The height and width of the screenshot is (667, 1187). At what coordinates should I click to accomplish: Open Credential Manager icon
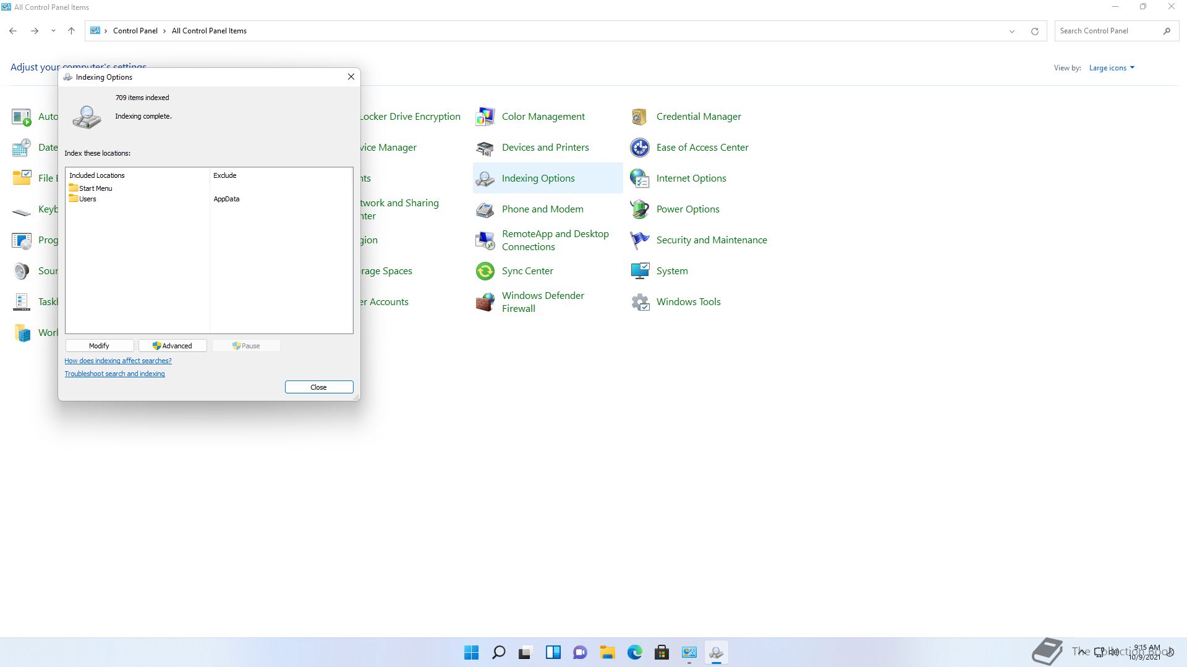point(640,116)
